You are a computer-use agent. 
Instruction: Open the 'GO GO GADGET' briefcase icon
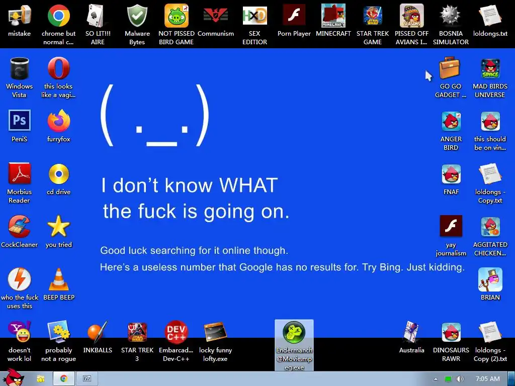pos(451,77)
